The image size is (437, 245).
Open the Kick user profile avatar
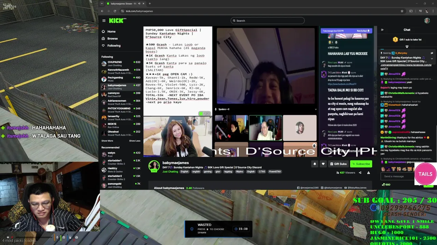[427, 21]
